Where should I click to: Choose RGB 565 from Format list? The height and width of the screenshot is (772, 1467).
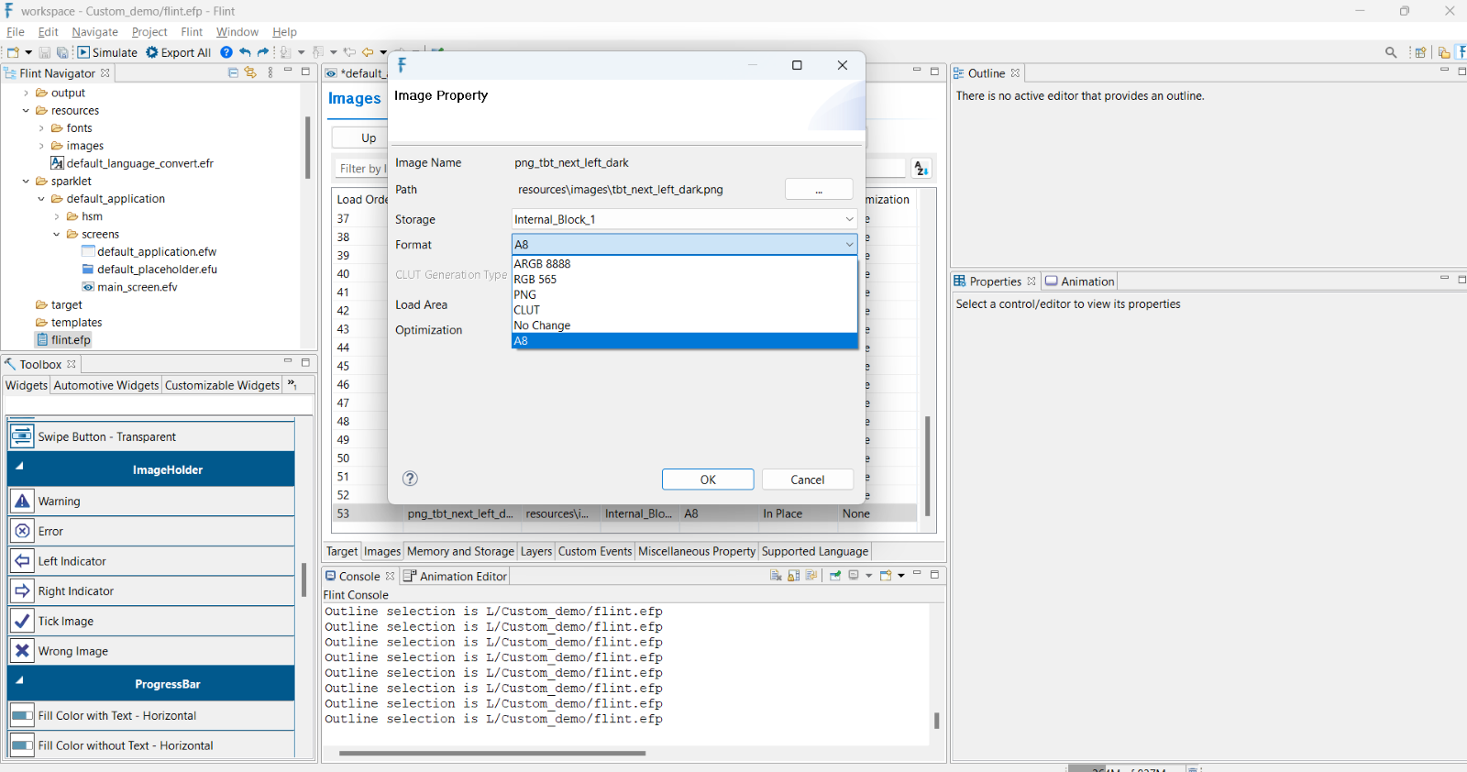click(535, 280)
